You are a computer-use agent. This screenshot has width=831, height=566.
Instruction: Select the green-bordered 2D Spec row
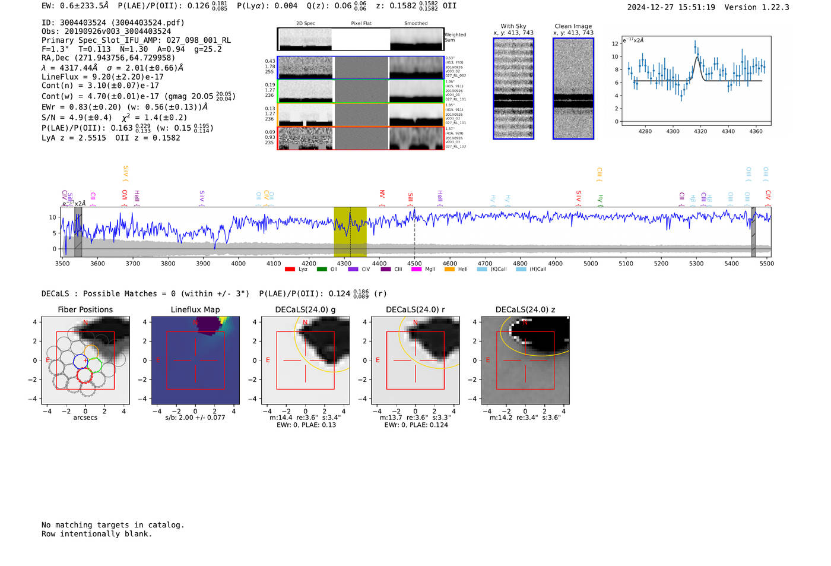pyautogui.click(x=360, y=91)
